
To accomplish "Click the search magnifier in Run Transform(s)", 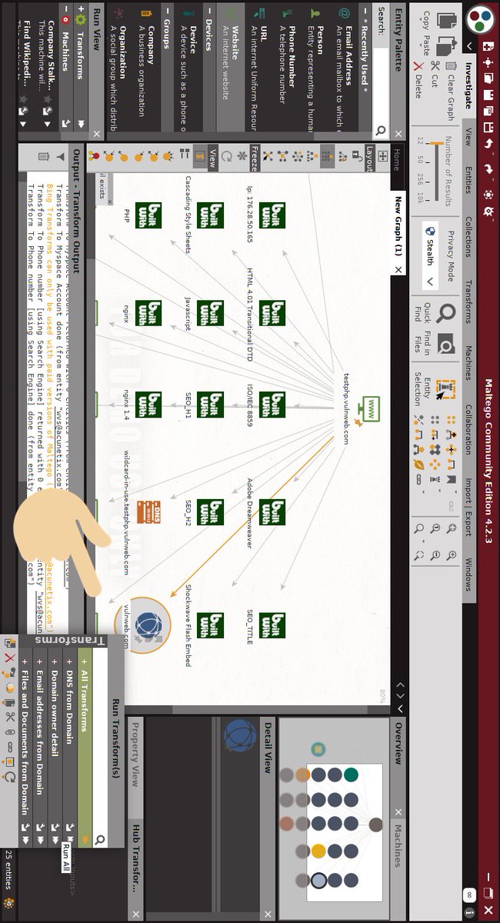I will pos(99,841).
